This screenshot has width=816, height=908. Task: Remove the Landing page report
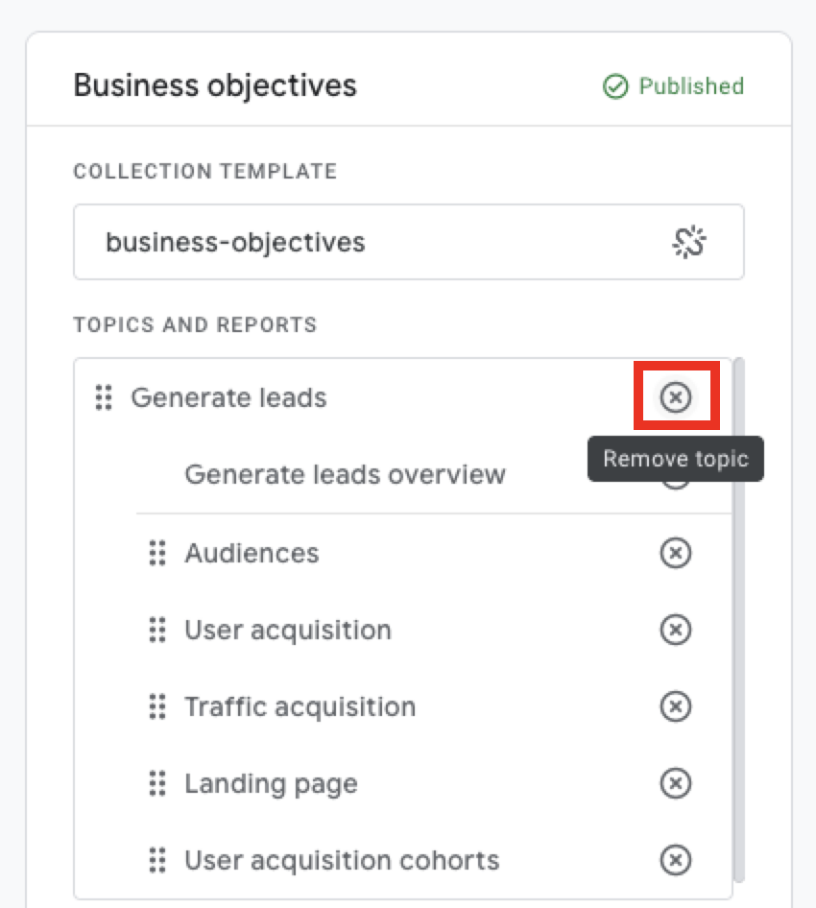click(675, 783)
